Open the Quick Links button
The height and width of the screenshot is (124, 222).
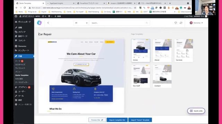point(196,111)
